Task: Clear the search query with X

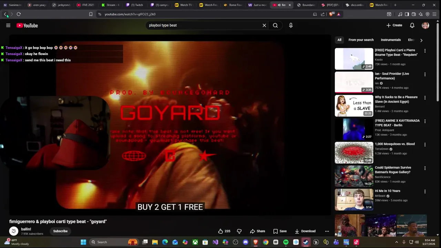Action: tap(264, 25)
